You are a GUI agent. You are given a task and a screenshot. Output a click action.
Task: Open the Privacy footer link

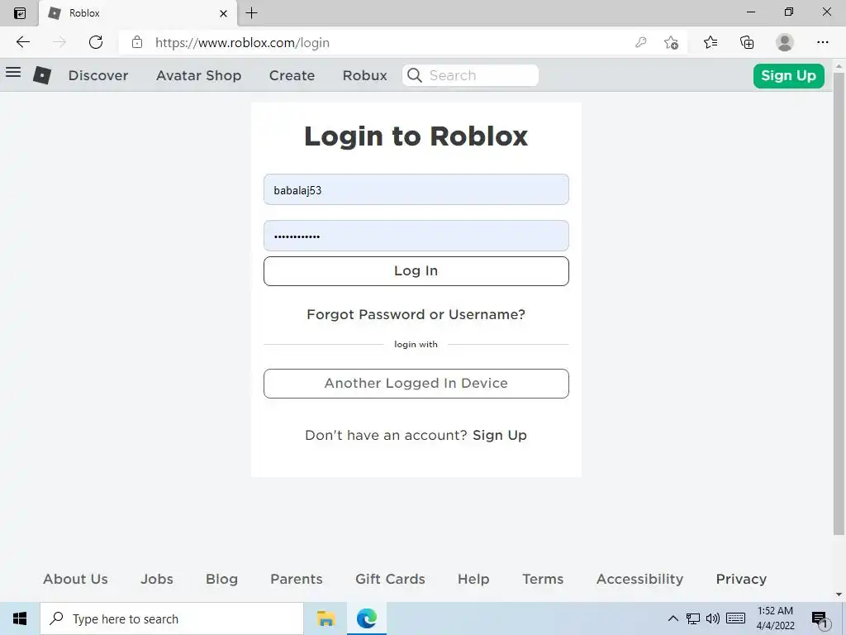coord(741,579)
